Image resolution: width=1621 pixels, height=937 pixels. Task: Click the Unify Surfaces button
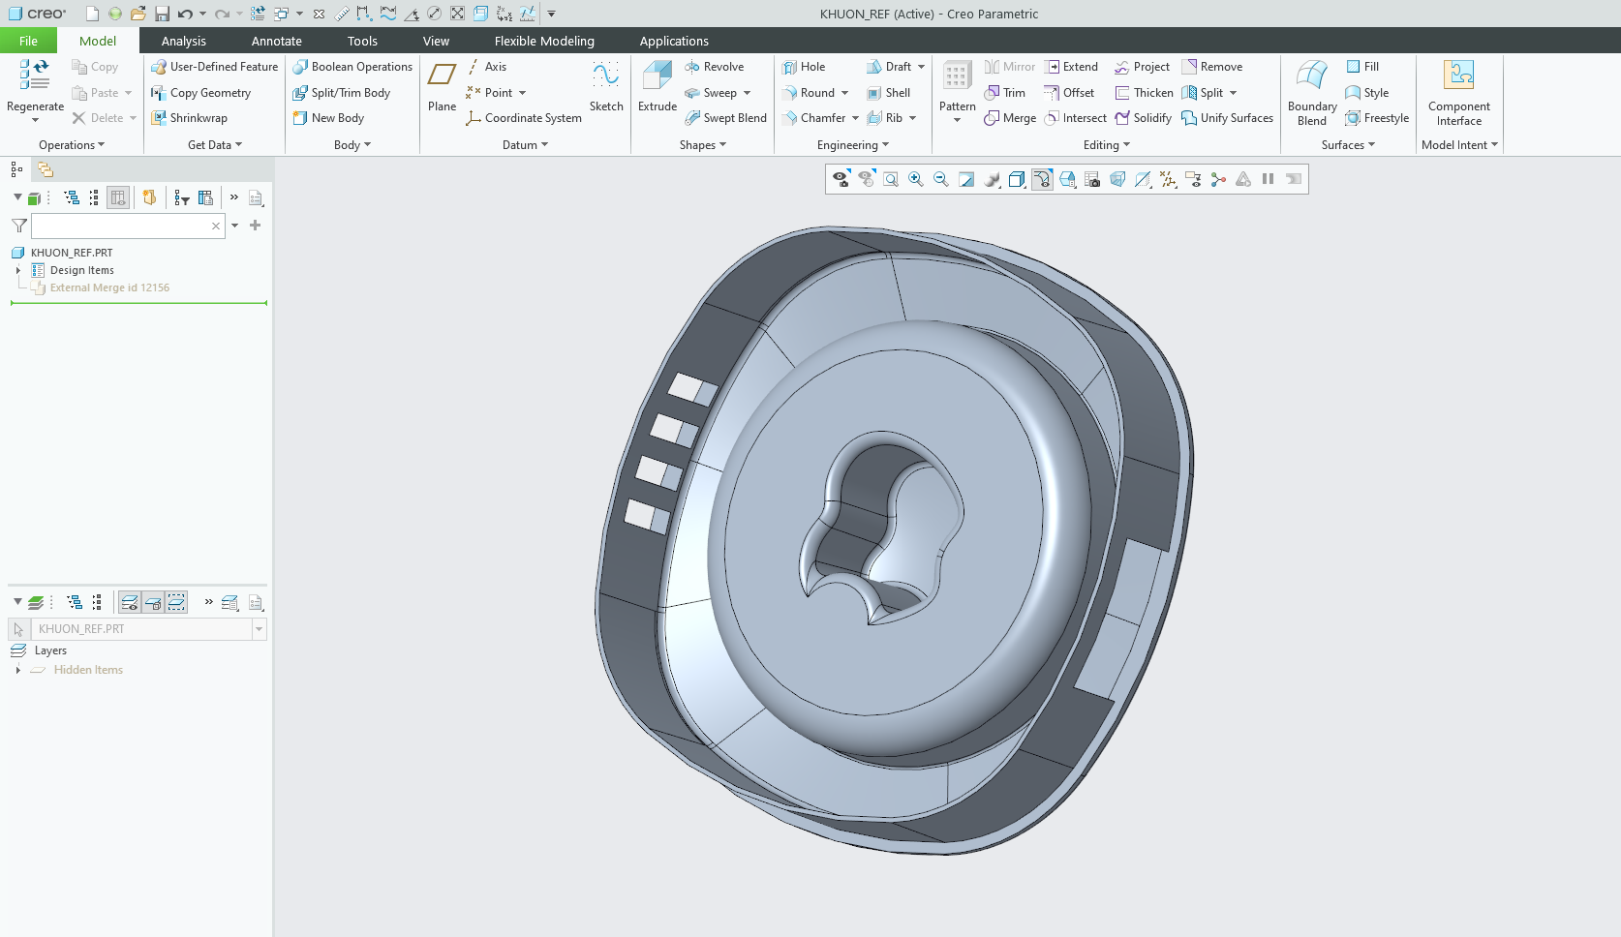pos(1227,118)
